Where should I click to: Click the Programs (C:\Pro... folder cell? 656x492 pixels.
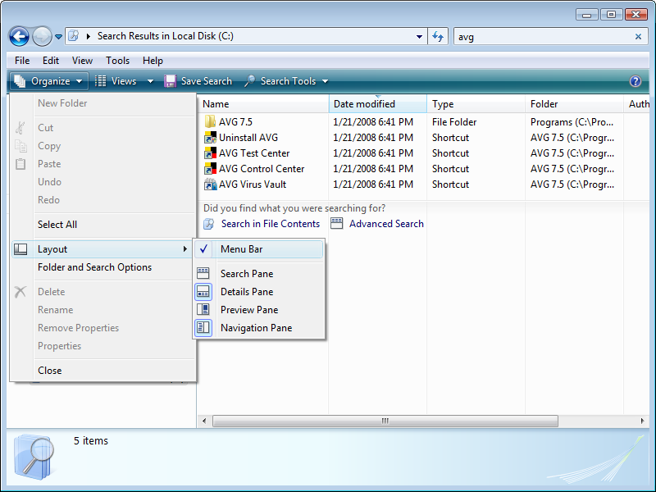click(x=572, y=121)
